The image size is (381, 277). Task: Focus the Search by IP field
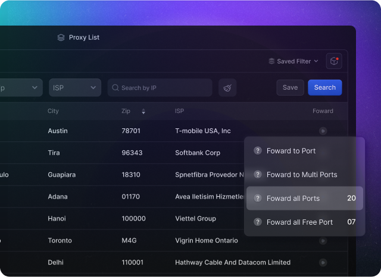(161, 88)
